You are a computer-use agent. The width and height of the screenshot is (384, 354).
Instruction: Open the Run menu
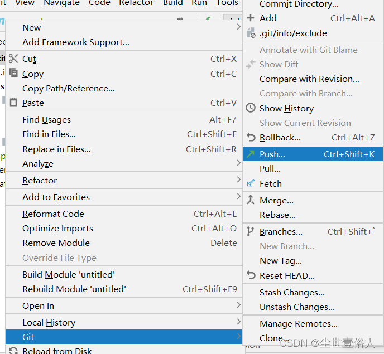click(x=199, y=3)
